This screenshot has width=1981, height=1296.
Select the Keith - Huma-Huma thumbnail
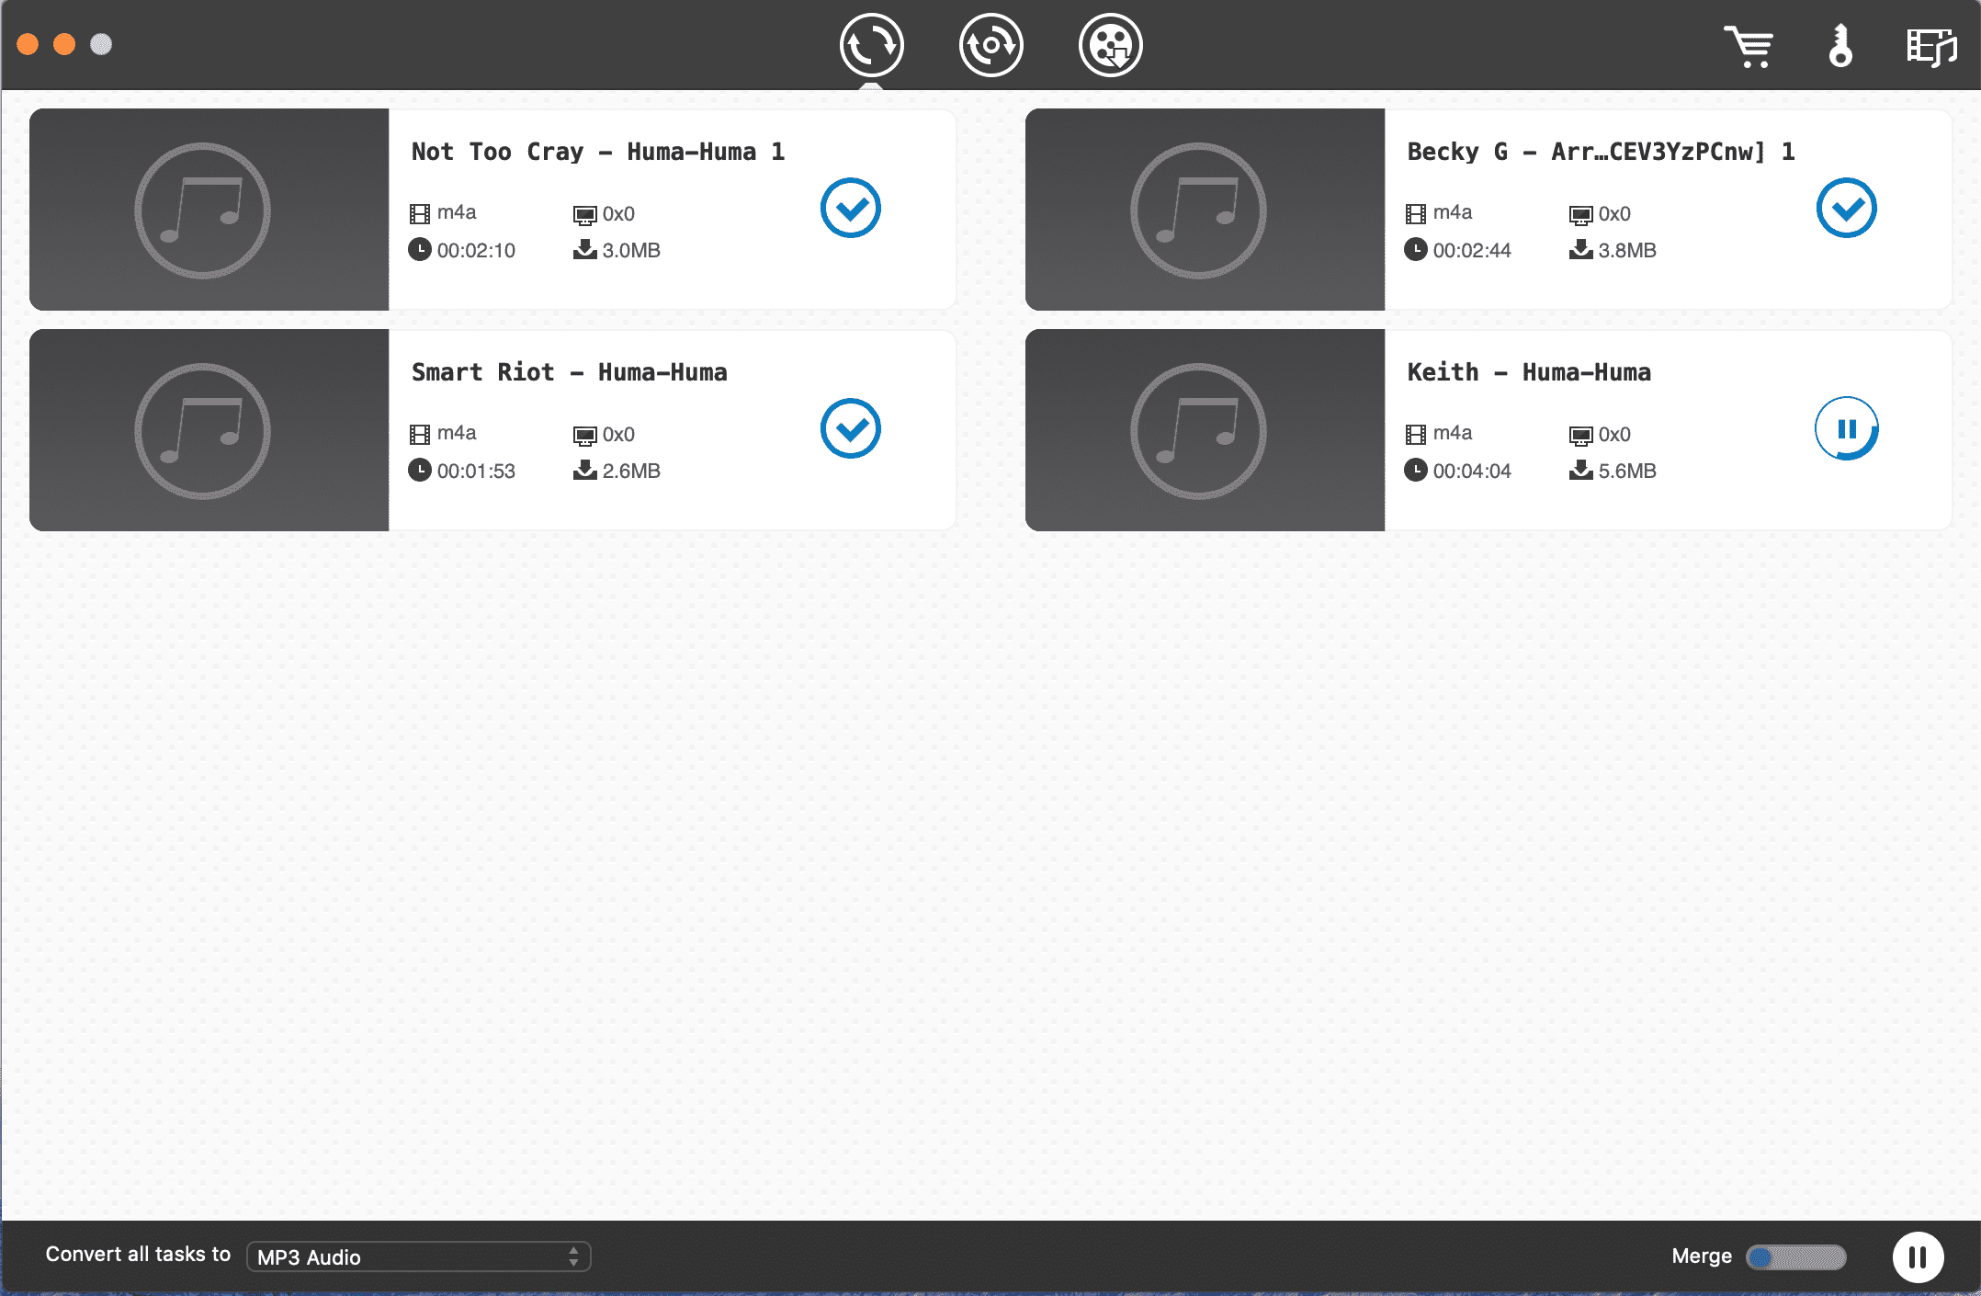pos(1205,430)
